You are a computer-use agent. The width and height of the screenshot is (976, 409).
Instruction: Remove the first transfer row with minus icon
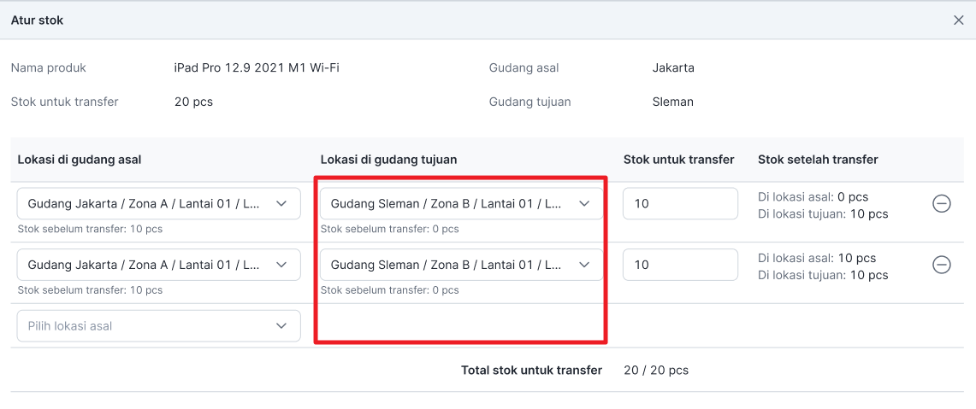[941, 204]
